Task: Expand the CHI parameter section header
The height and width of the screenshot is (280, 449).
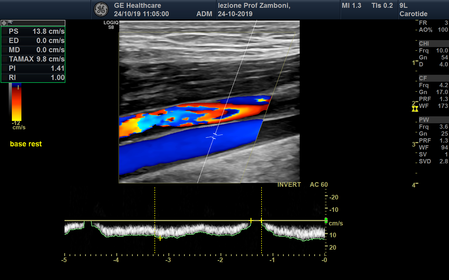Action: pos(433,44)
